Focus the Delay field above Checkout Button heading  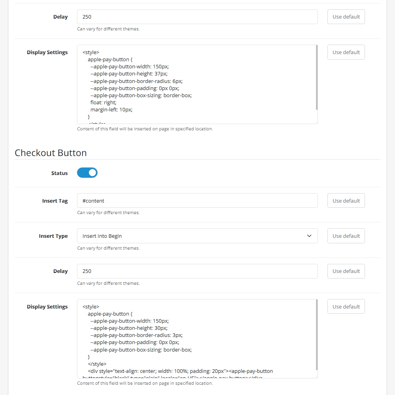(x=197, y=17)
